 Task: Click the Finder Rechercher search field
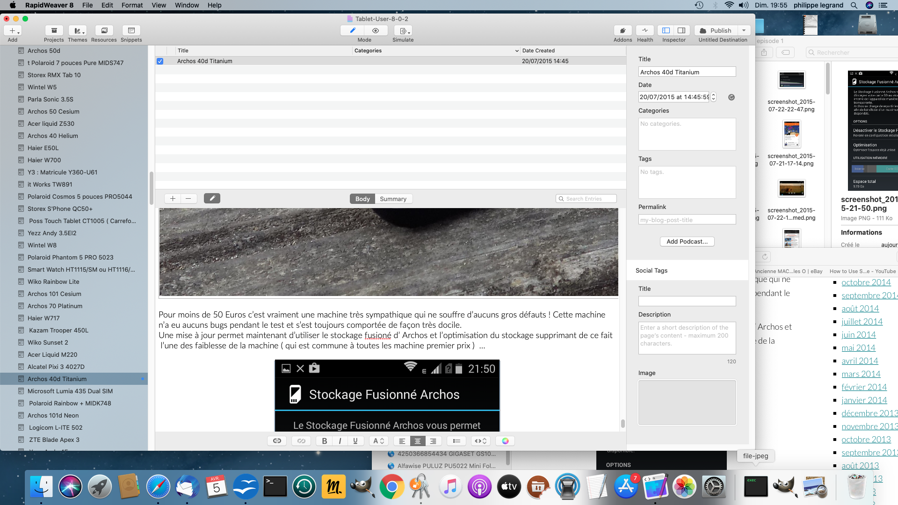click(851, 52)
